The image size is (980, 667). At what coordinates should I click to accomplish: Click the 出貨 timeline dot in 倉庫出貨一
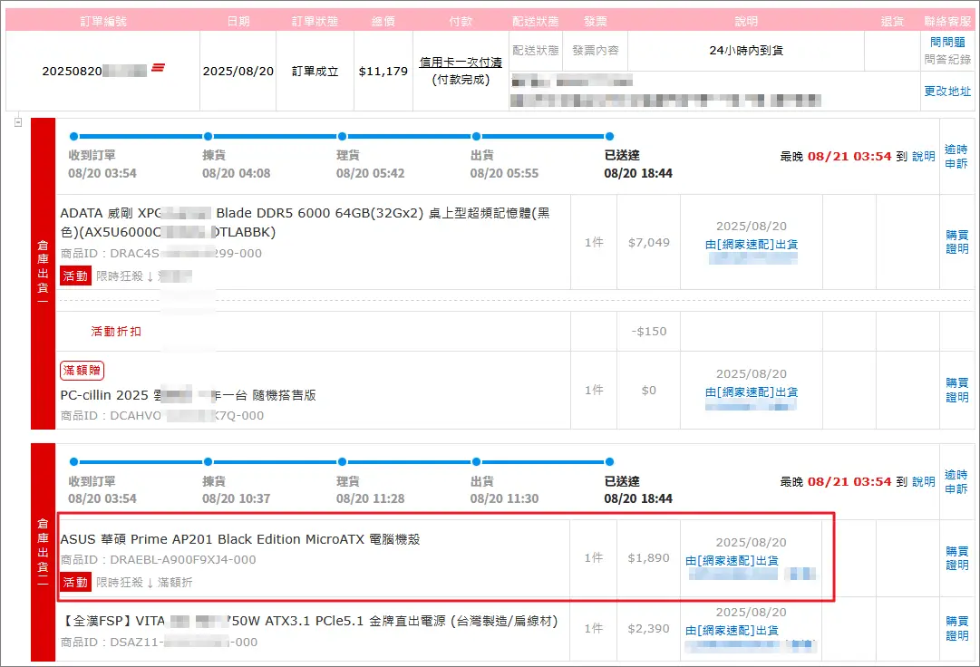[475, 137]
